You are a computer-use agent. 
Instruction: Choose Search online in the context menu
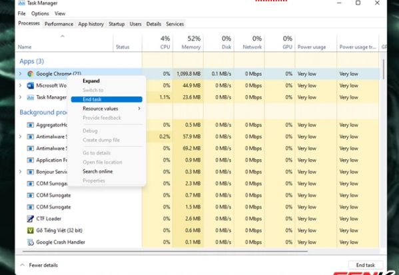[x=98, y=171]
